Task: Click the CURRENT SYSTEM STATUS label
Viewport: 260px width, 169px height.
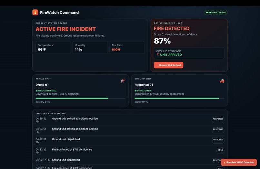Action: (x=51, y=23)
